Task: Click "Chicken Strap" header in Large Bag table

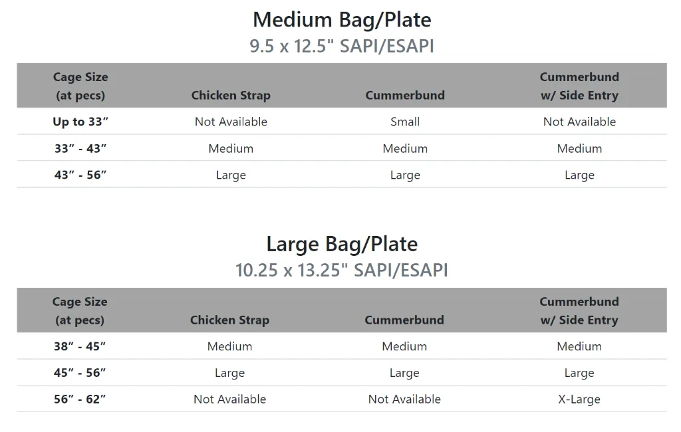Action: click(x=229, y=320)
